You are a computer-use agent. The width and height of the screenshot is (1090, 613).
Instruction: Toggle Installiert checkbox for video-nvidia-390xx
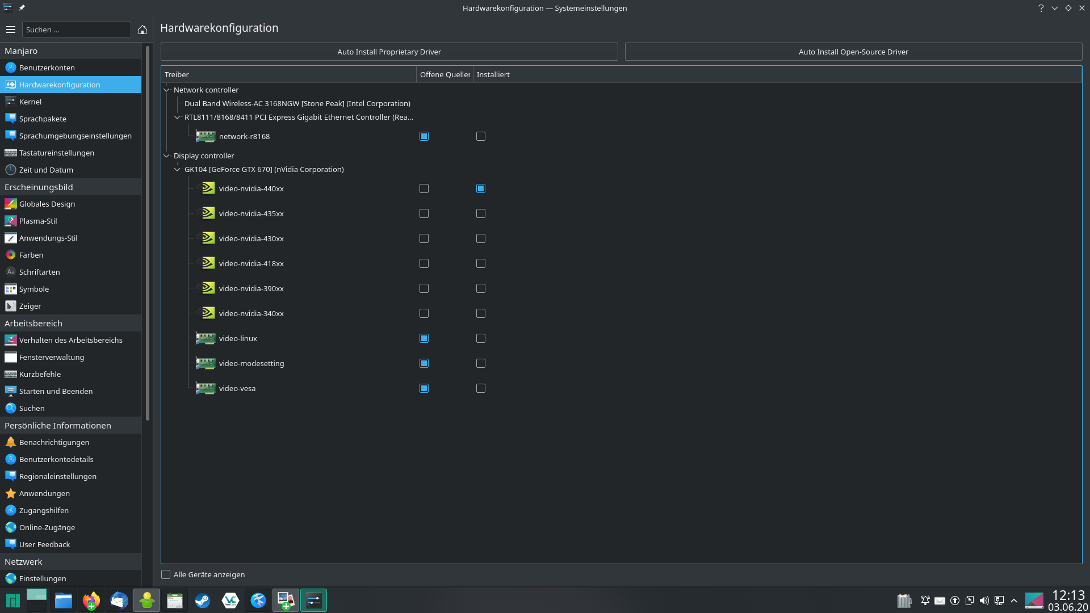[x=481, y=288]
